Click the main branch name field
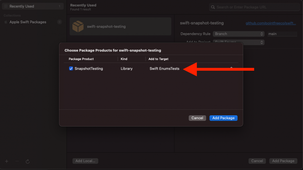 coord(282,34)
